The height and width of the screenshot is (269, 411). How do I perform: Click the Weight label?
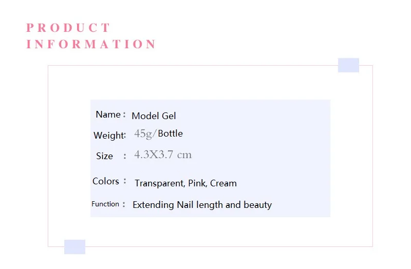click(108, 136)
